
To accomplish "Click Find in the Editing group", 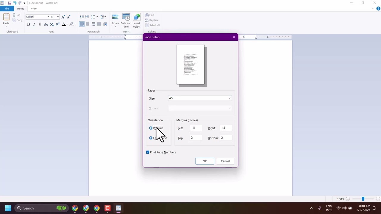I will (150, 15).
